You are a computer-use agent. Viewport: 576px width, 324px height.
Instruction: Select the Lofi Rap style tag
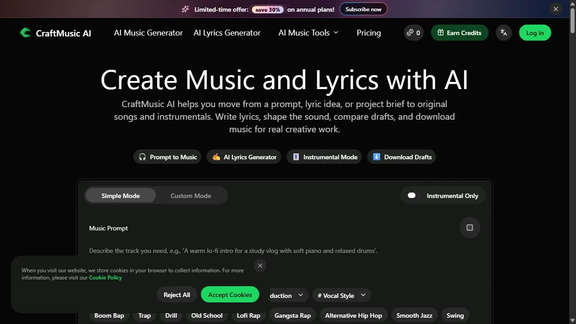point(248,315)
